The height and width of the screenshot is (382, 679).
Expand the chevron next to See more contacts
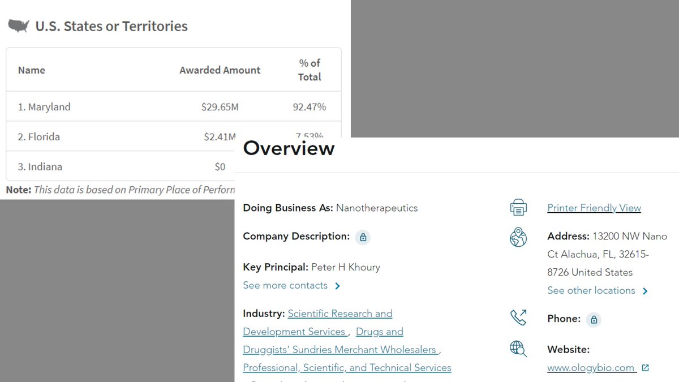pos(338,286)
